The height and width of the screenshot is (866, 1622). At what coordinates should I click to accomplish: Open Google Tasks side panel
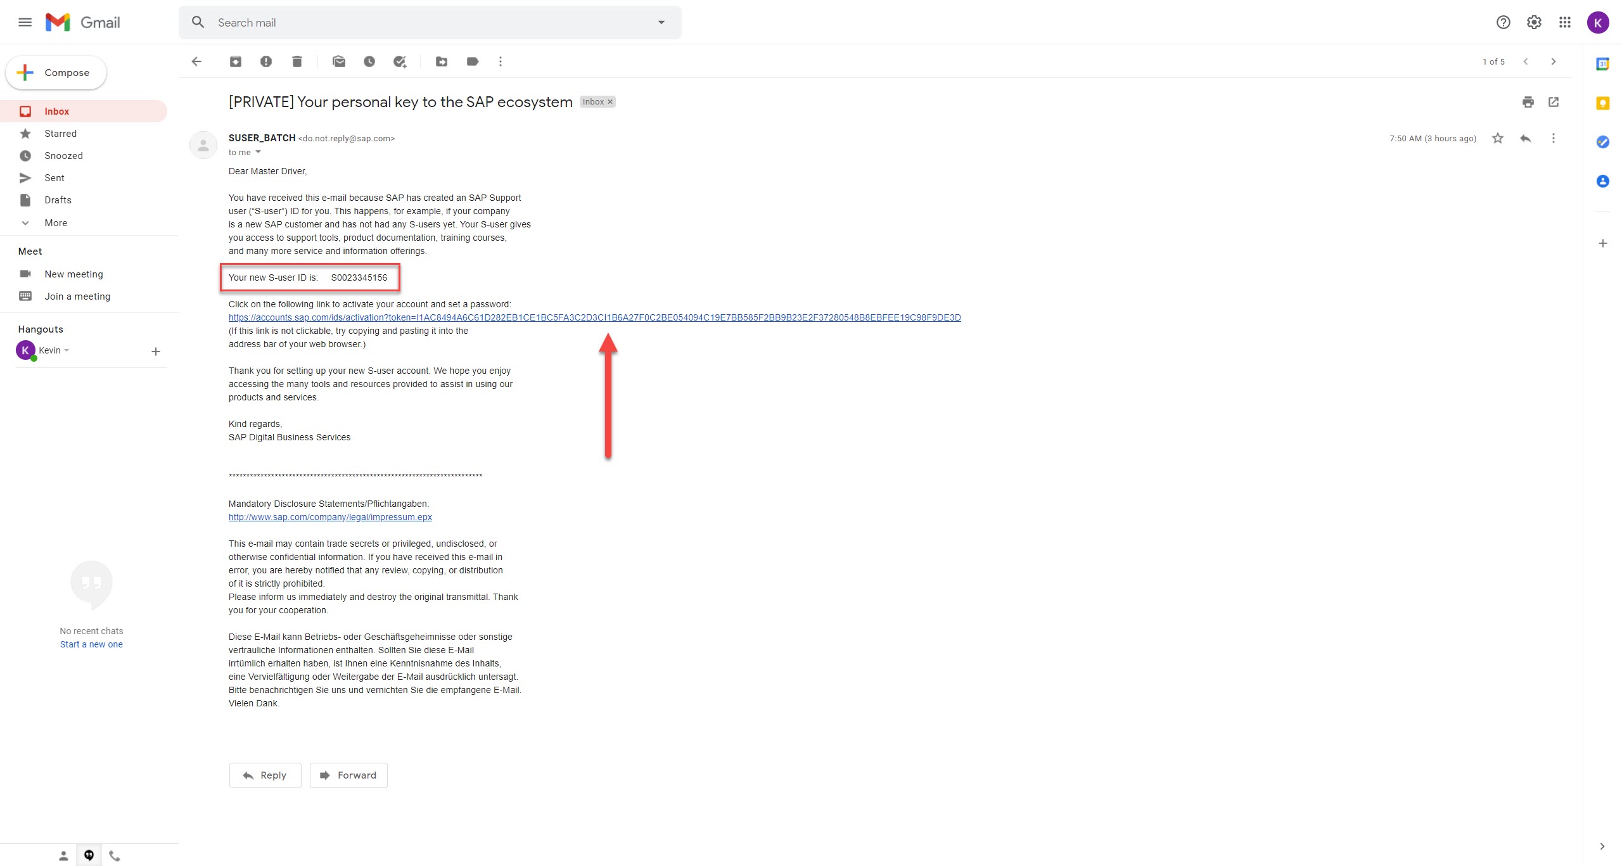(x=1603, y=142)
